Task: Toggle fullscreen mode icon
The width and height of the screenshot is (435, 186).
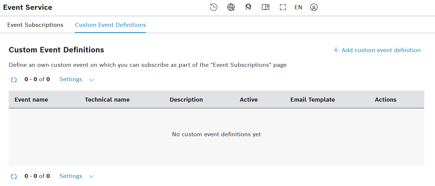Action: [x=283, y=7]
